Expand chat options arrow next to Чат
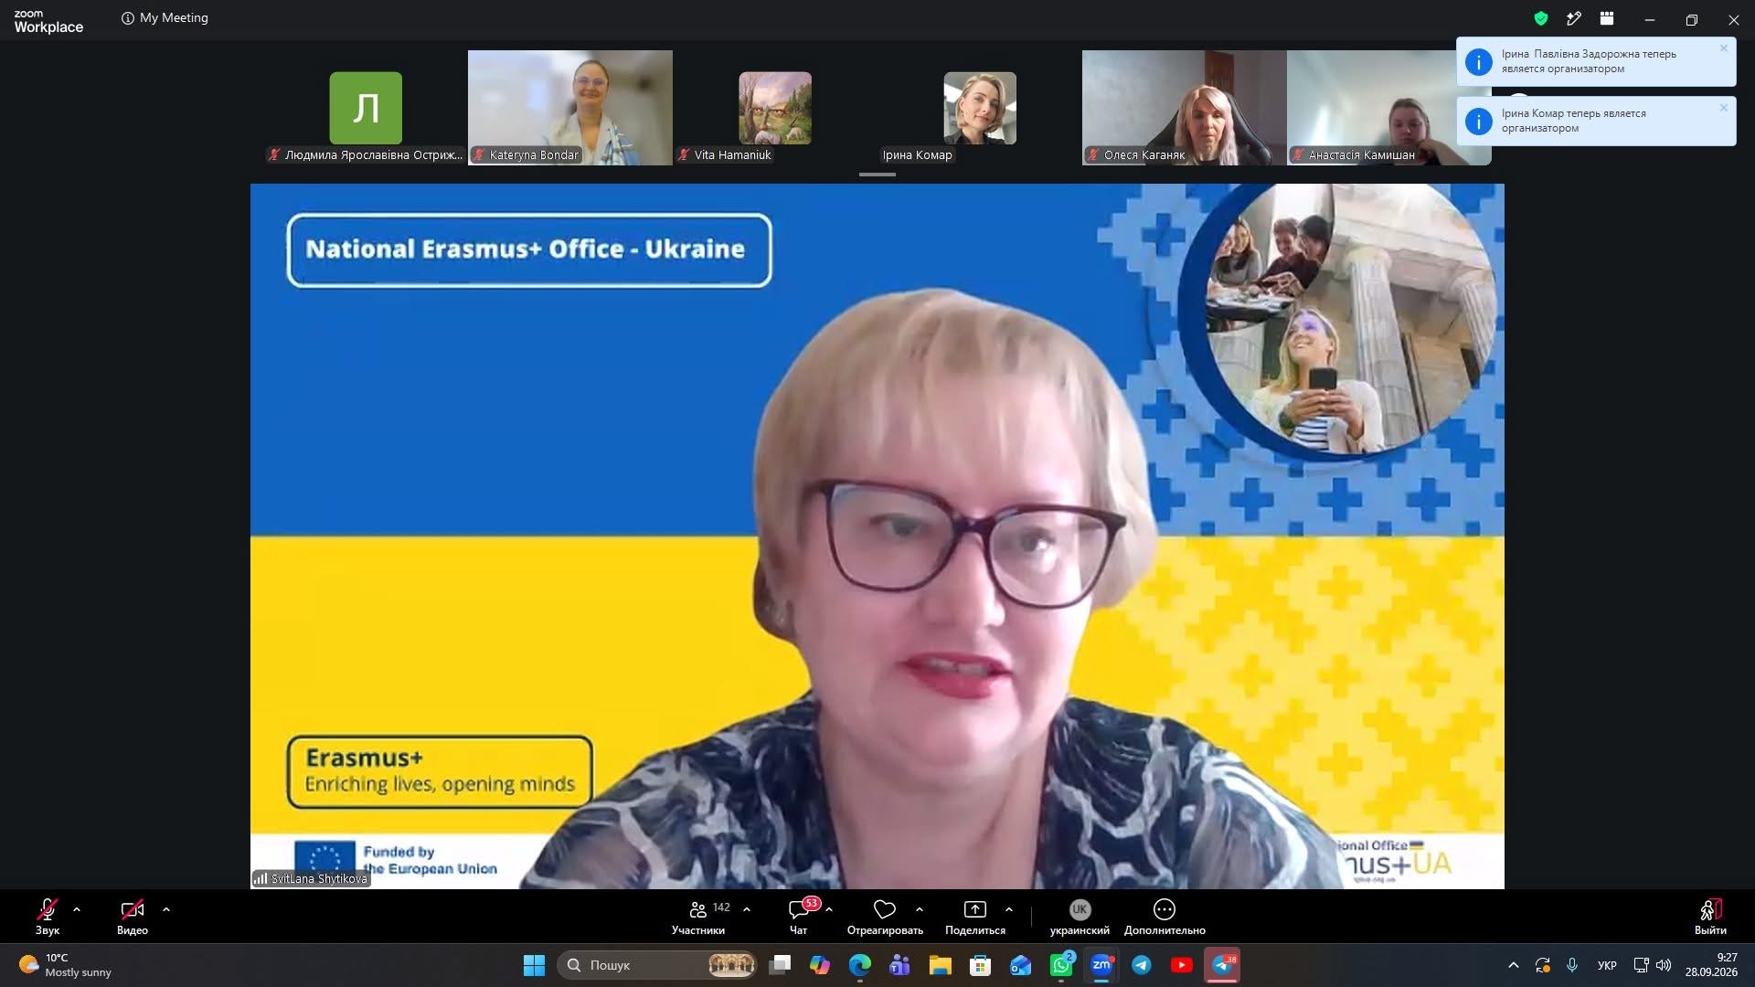The width and height of the screenshot is (1755, 987). tap(829, 909)
